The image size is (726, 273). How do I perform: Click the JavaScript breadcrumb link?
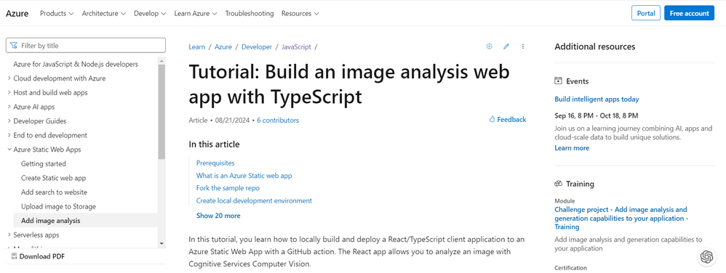296,46
